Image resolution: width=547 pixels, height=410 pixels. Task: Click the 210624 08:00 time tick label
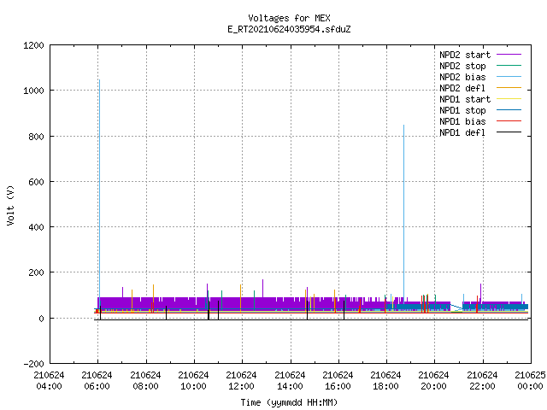tap(145, 381)
